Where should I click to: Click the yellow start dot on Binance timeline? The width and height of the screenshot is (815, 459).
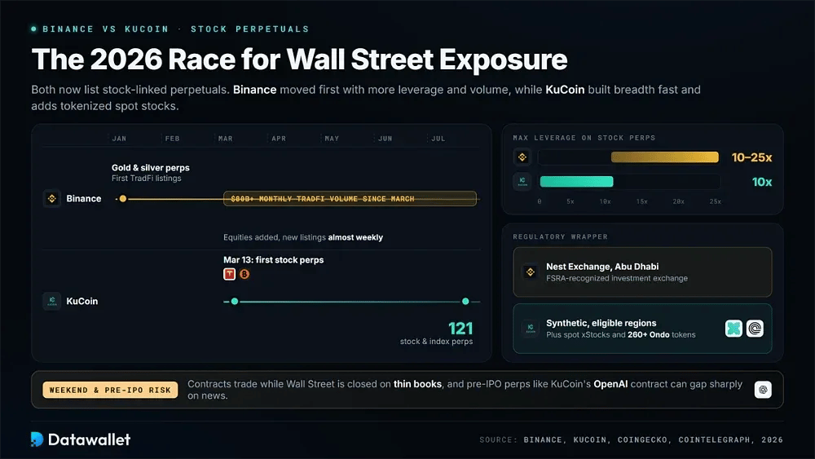[123, 199]
